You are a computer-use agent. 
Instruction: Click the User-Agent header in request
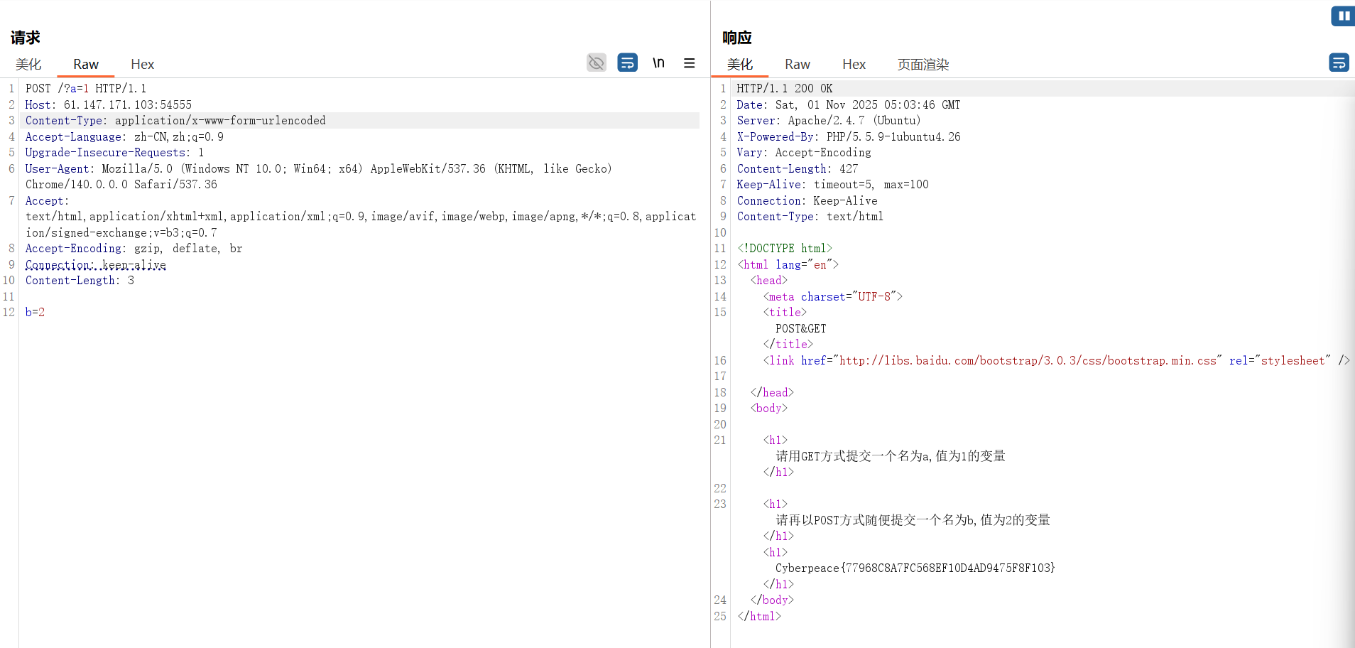[x=319, y=177]
